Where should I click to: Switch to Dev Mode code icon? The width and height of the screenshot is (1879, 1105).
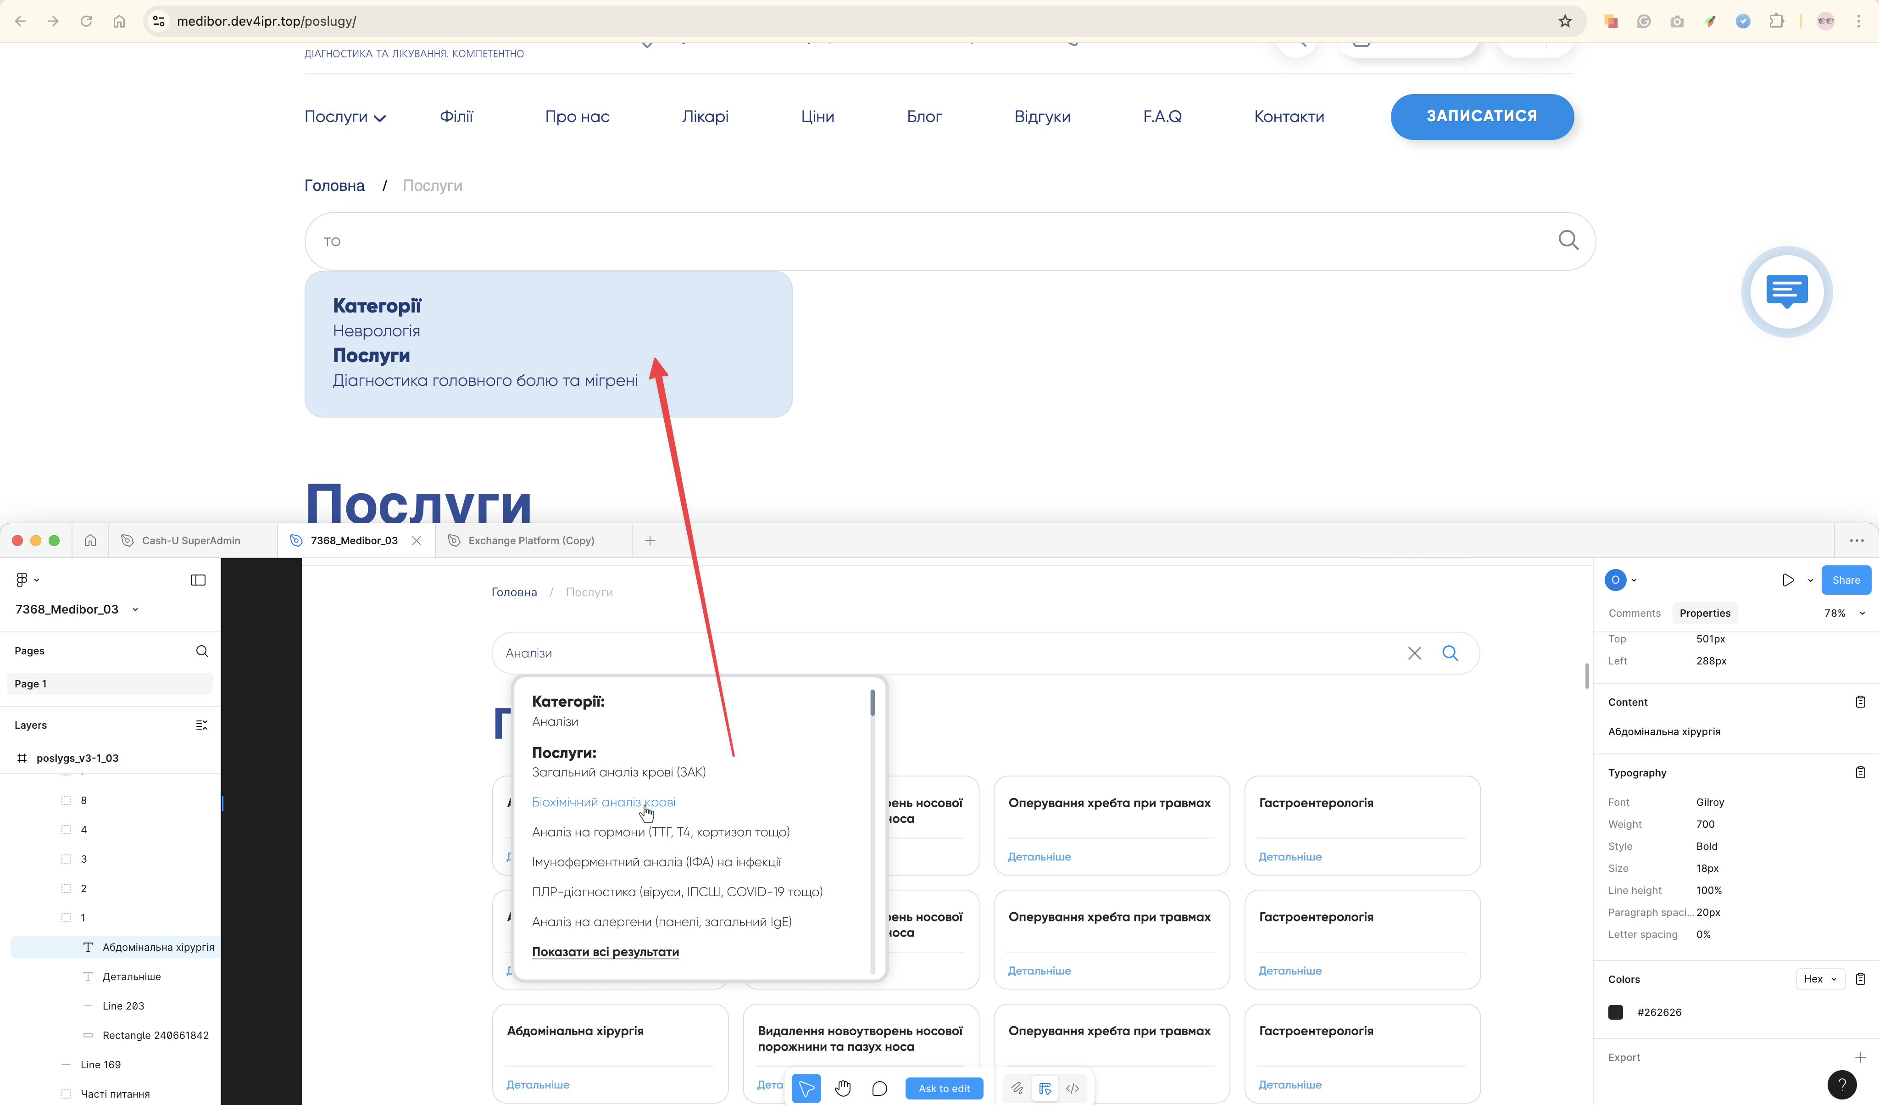pyautogui.click(x=1072, y=1088)
